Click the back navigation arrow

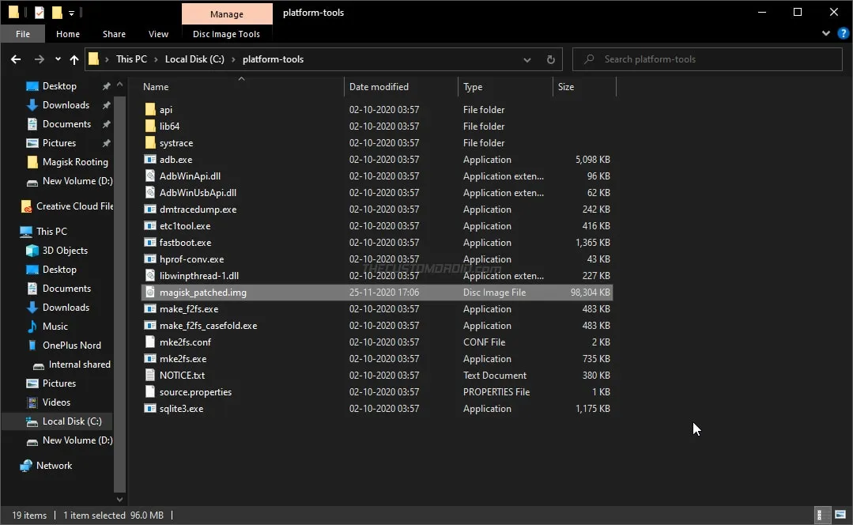click(x=15, y=59)
